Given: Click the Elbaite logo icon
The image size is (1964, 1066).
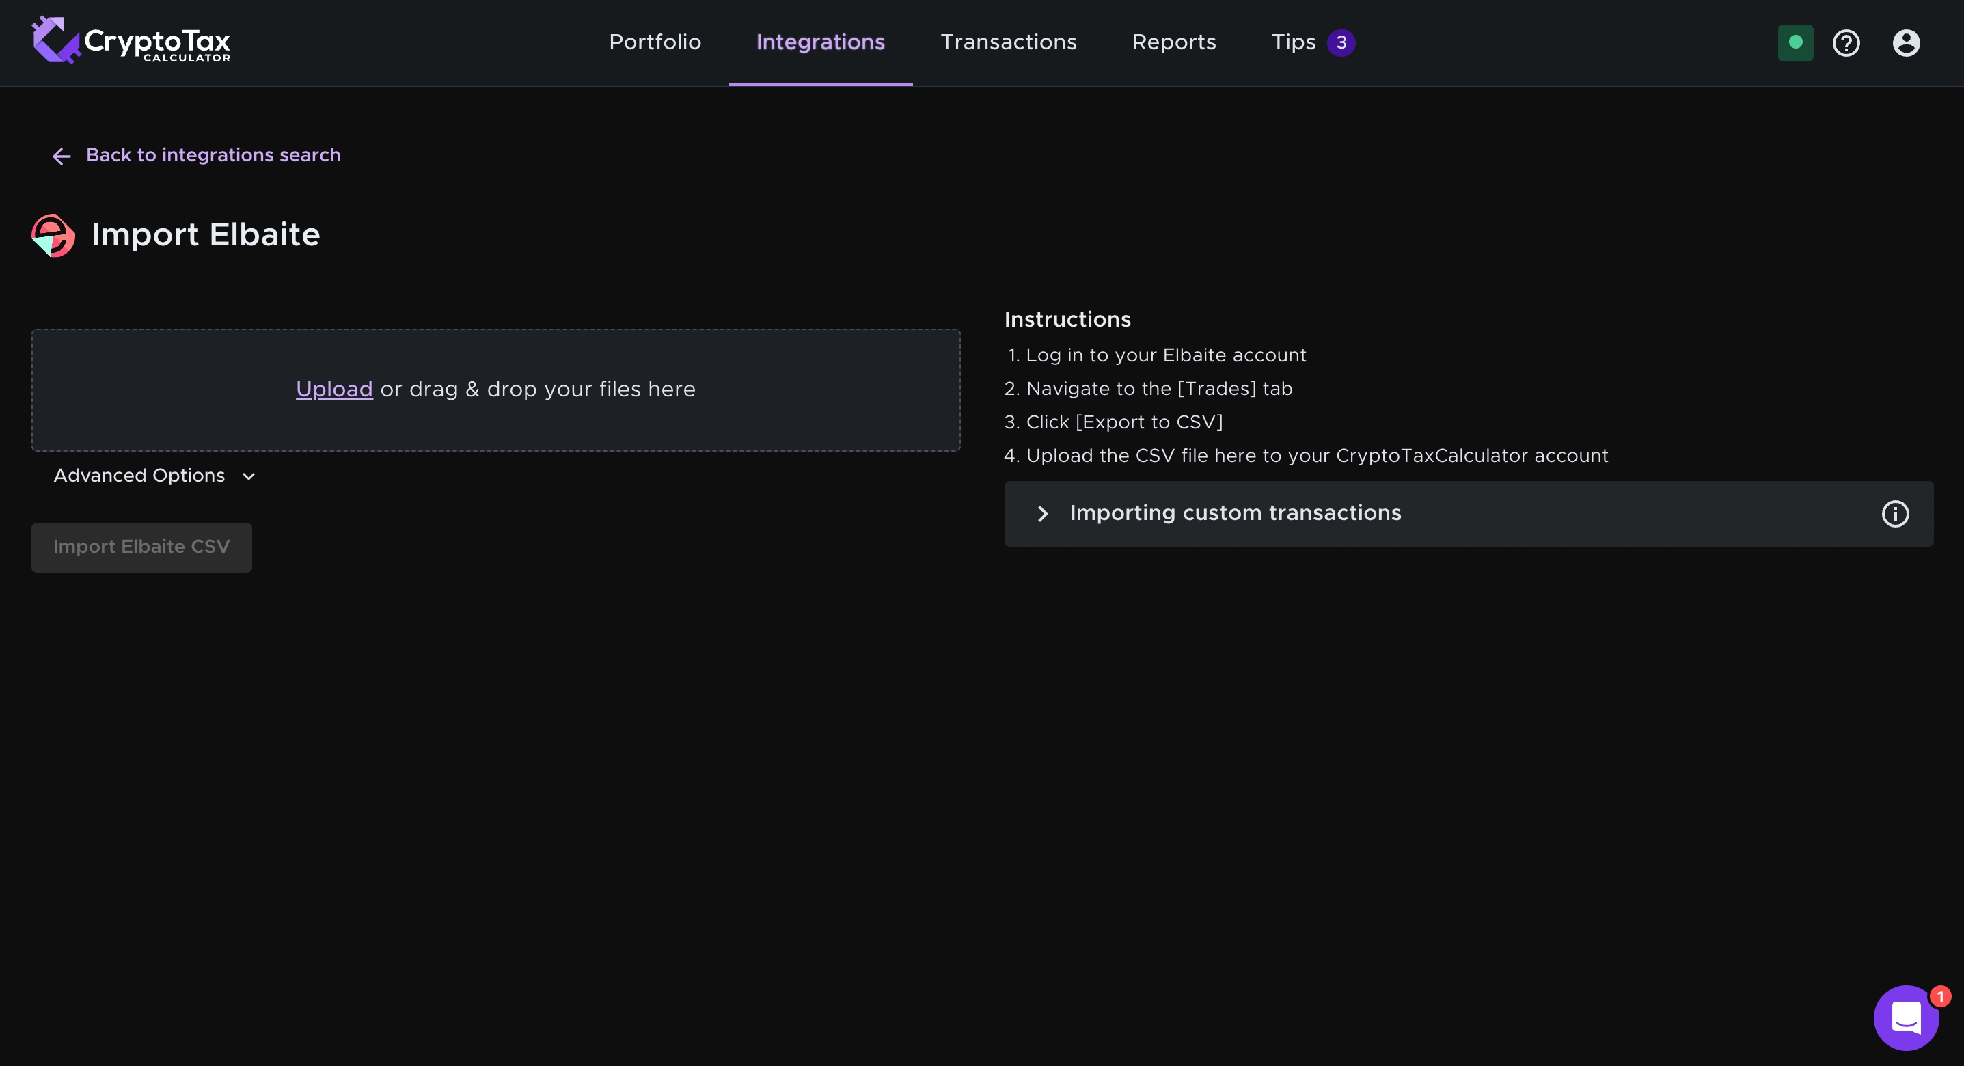Looking at the screenshot, I should tap(53, 235).
